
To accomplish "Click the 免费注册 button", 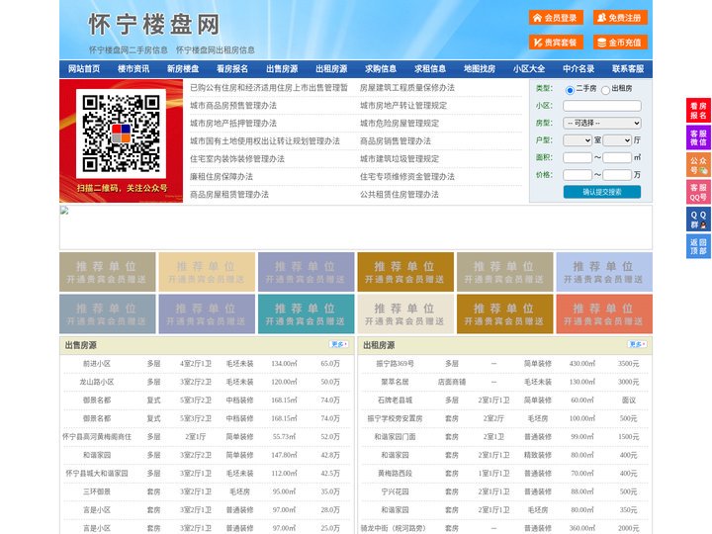I will point(620,18).
